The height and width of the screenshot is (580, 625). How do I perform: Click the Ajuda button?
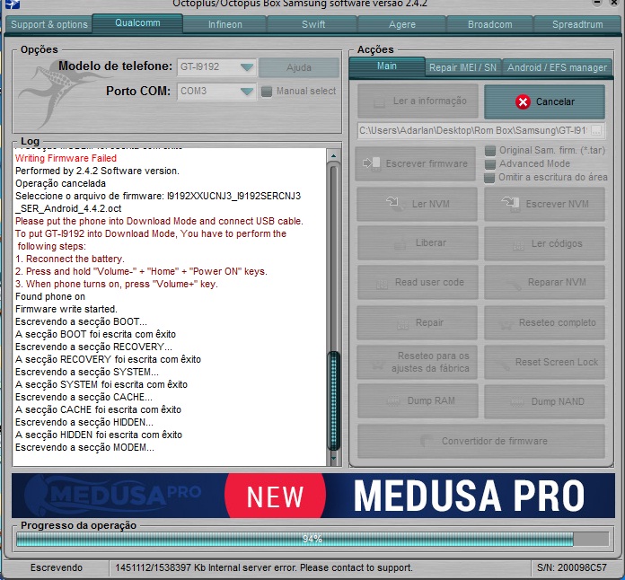coord(299,67)
